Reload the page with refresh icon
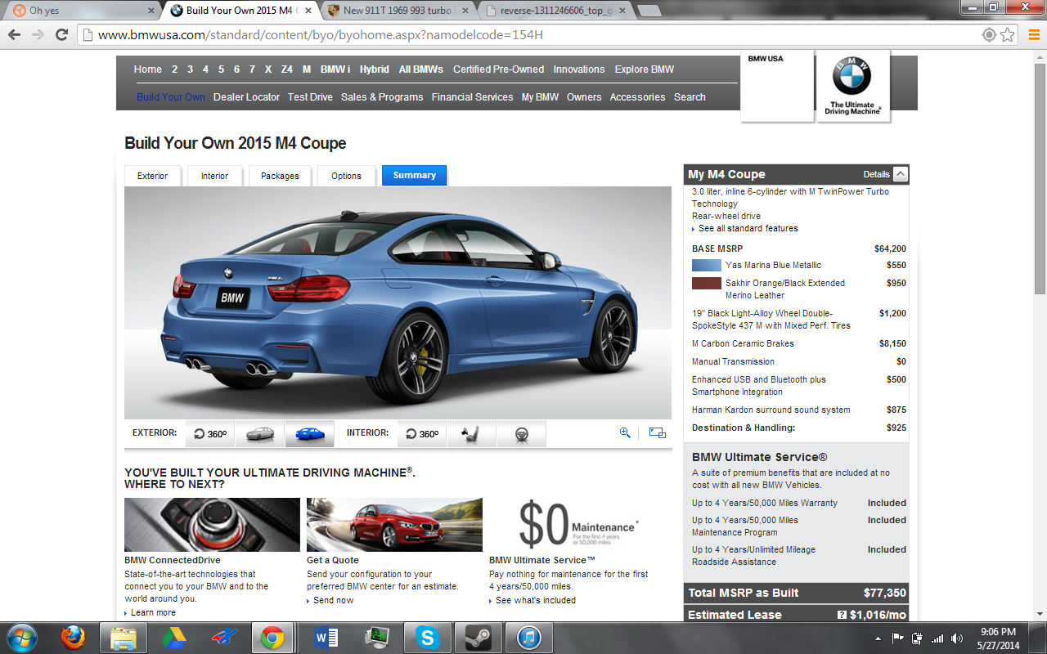This screenshot has height=654, width=1047. (x=61, y=35)
